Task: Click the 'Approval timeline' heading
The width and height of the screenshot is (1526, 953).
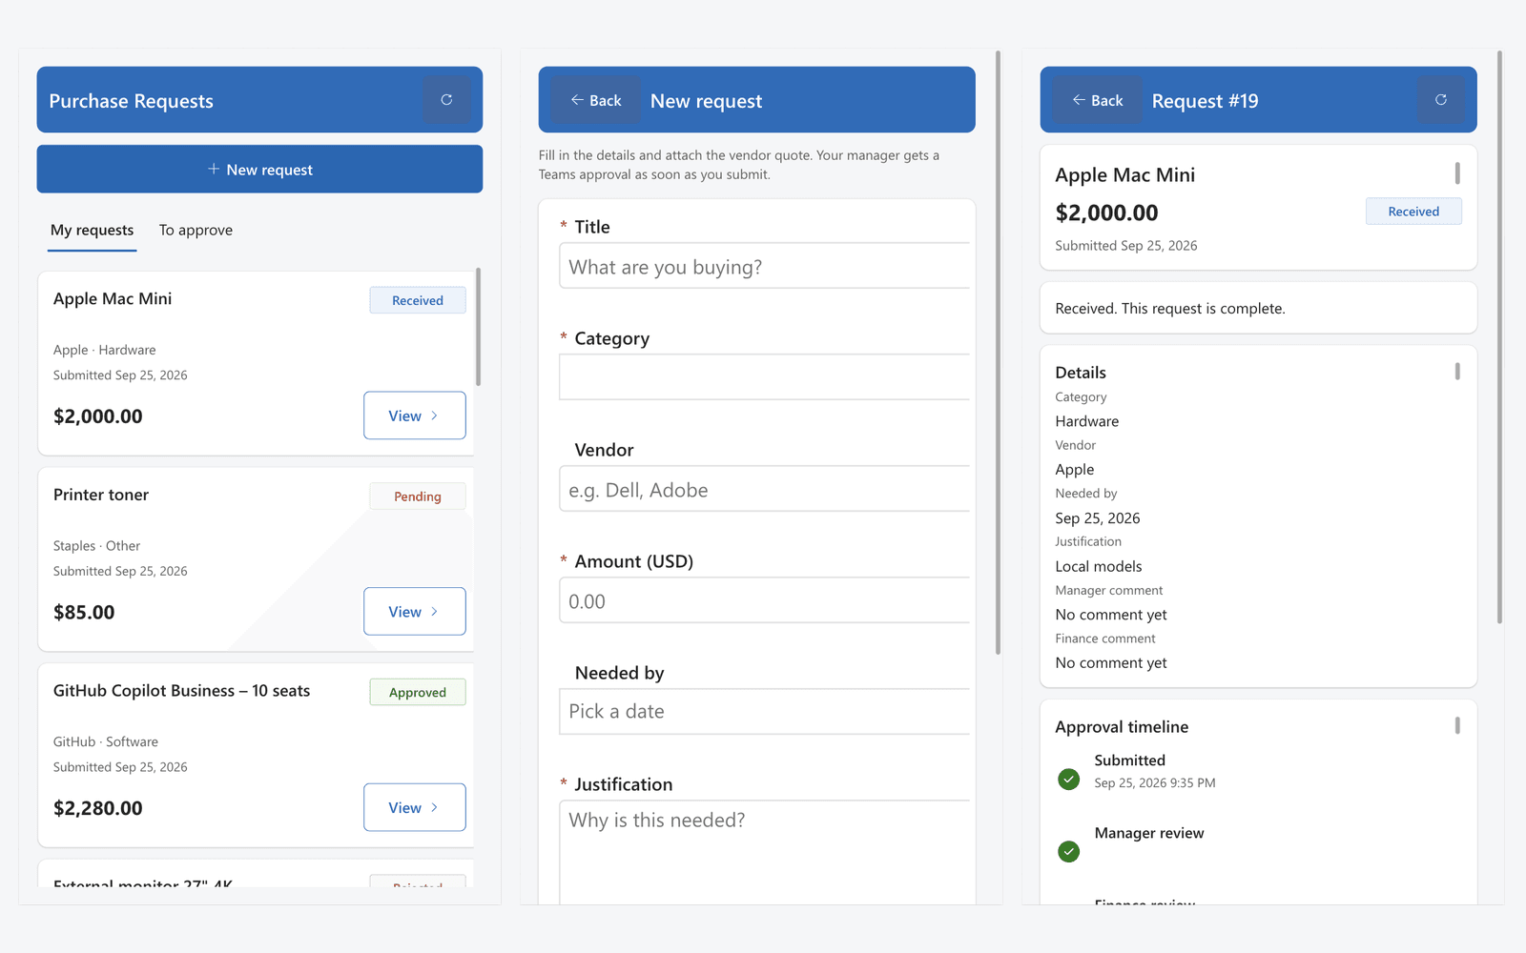Action: tap(1122, 727)
